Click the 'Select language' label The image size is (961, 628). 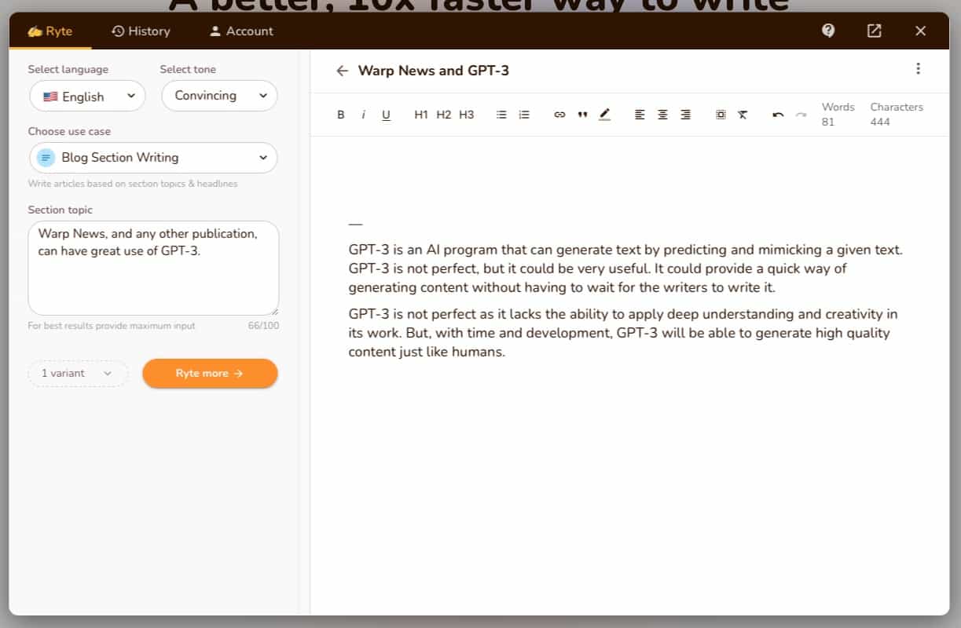(x=68, y=69)
